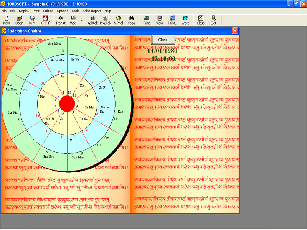Image resolution: width=307 pixels, height=230 pixels.
Task: Click the Print toolbar icon
Action: 146,20
